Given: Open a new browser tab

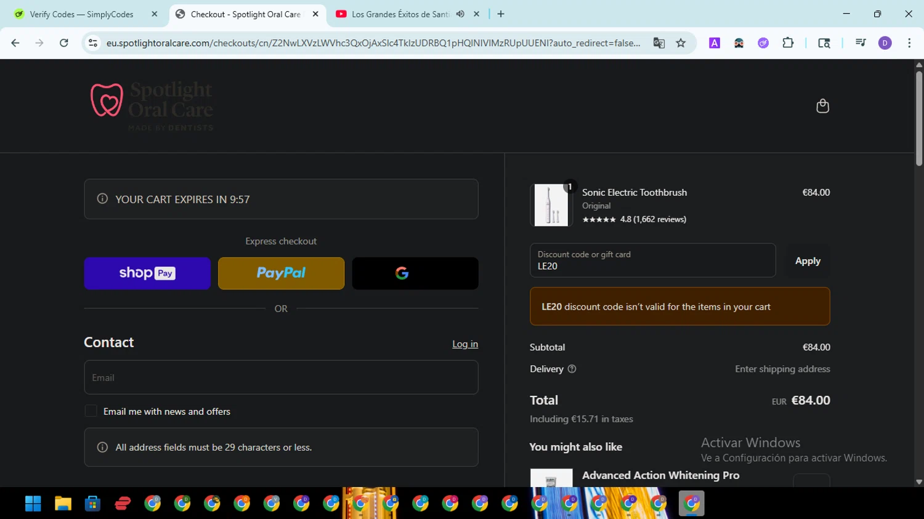Looking at the screenshot, I should 501,14.
